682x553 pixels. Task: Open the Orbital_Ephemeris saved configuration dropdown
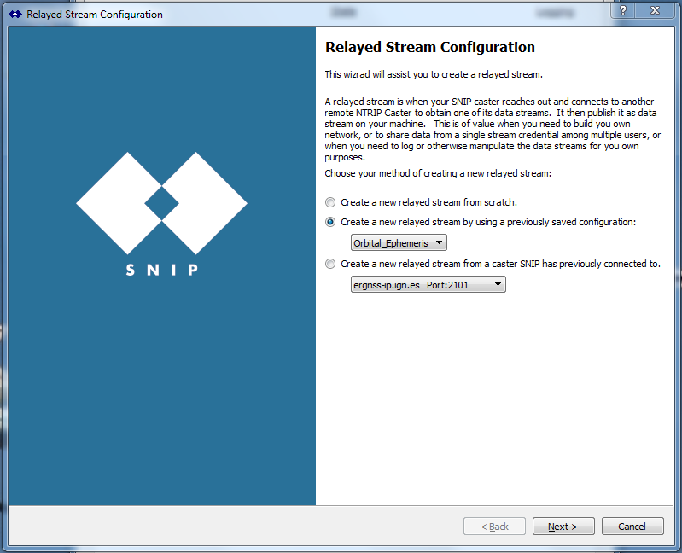click(x=399, y=242)
